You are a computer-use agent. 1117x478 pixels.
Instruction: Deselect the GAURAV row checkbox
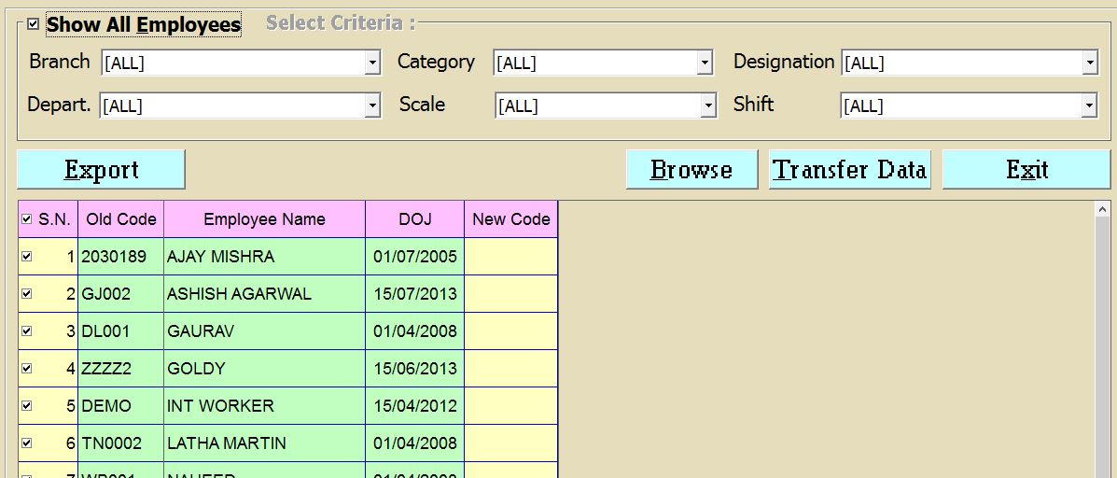pyautogui.click(x=26, y=330)
